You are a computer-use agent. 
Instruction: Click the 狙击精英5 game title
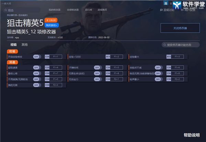pyautogui.click(x=25, y=23)
